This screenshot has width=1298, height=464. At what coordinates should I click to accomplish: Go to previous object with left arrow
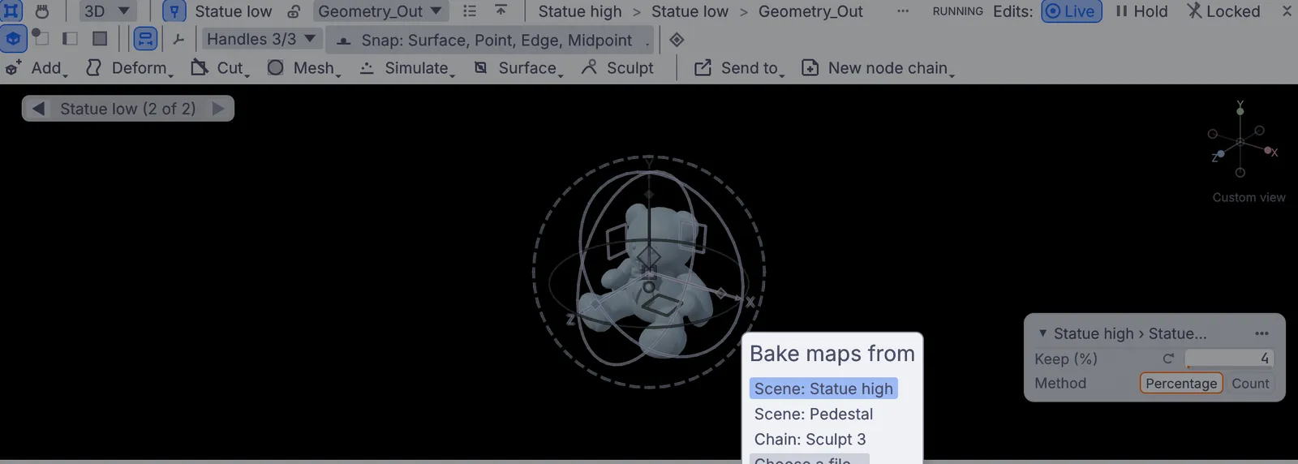coord(38,109)
